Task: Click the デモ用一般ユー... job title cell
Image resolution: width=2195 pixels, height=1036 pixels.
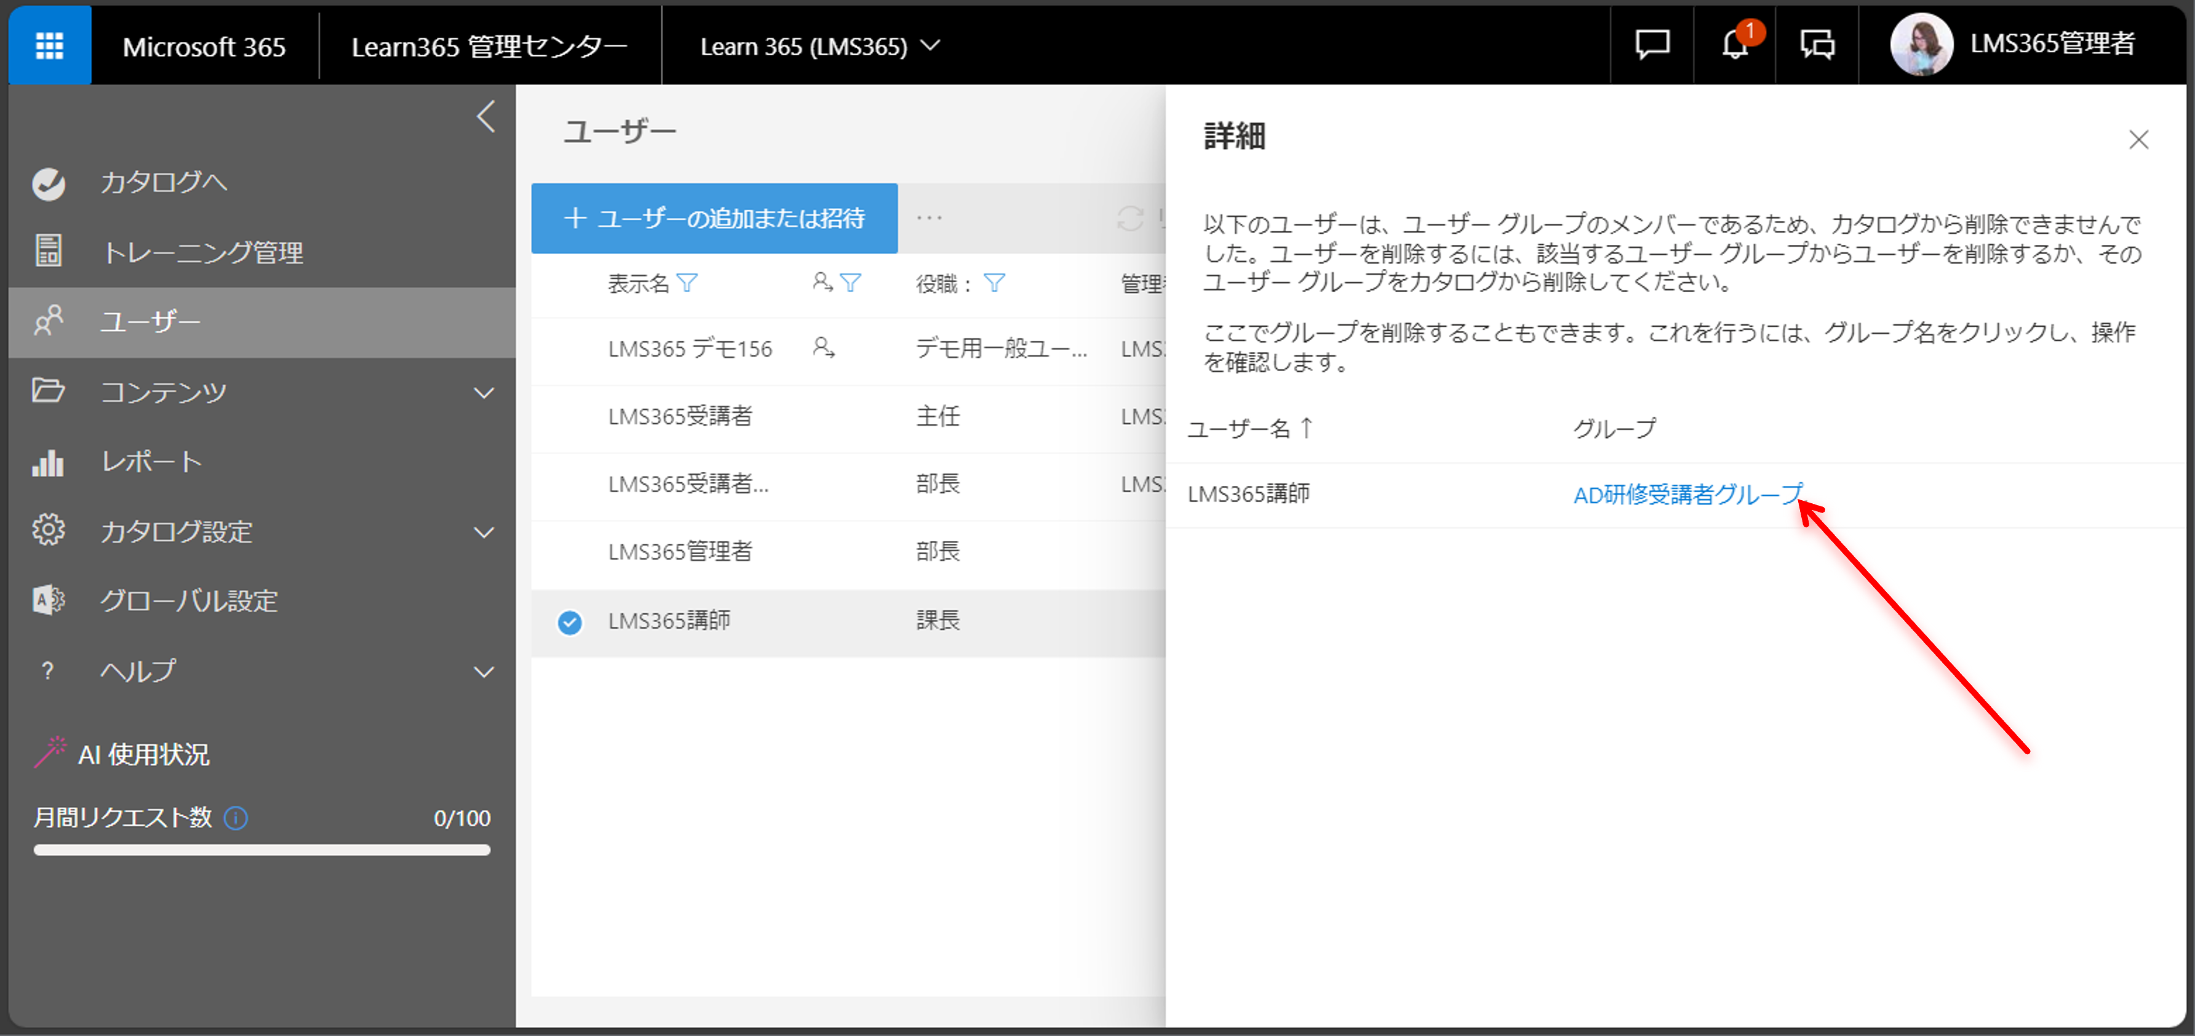Action: point(1001,348)
